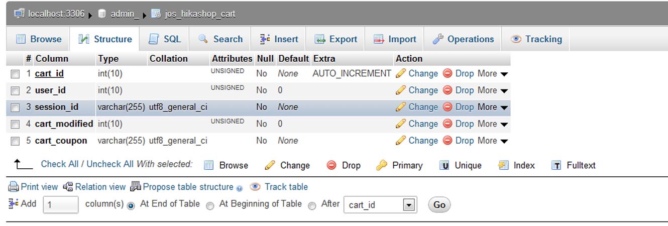The width and height of the screenshot is (668, 226).
Task: Select the At Beginning of Table radio
Action: point(210,205)
